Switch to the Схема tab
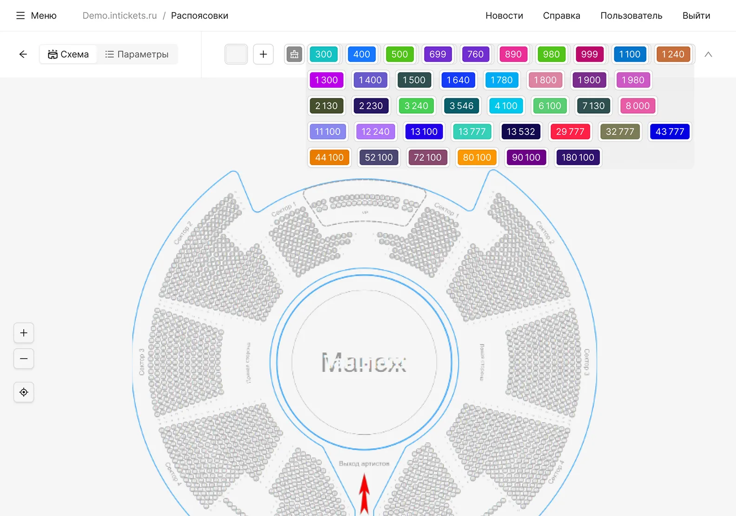736x516 pixels. pos(68,54)
